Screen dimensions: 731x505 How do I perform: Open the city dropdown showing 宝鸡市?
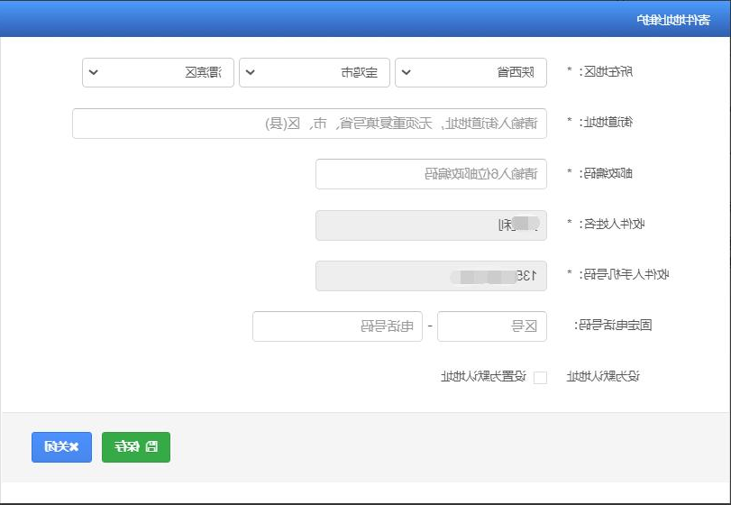[315, 73]
